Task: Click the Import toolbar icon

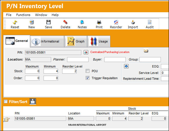Action: point(133,22)
